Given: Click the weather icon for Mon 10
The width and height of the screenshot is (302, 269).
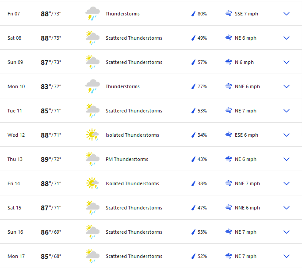Looking at the screenshot, I should pyautogui.click(x=92, y=86).
